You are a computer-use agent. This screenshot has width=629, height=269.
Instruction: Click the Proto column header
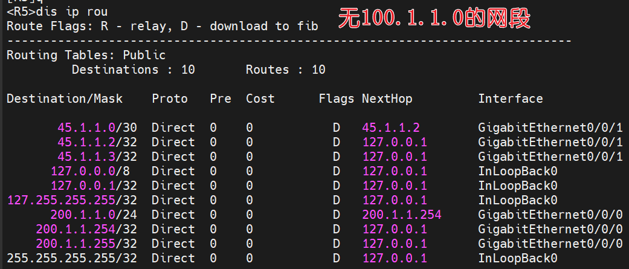tap(170, 99)
